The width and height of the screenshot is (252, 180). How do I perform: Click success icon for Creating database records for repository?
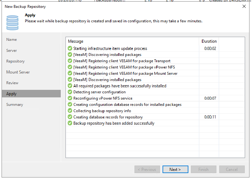[70, 117]
